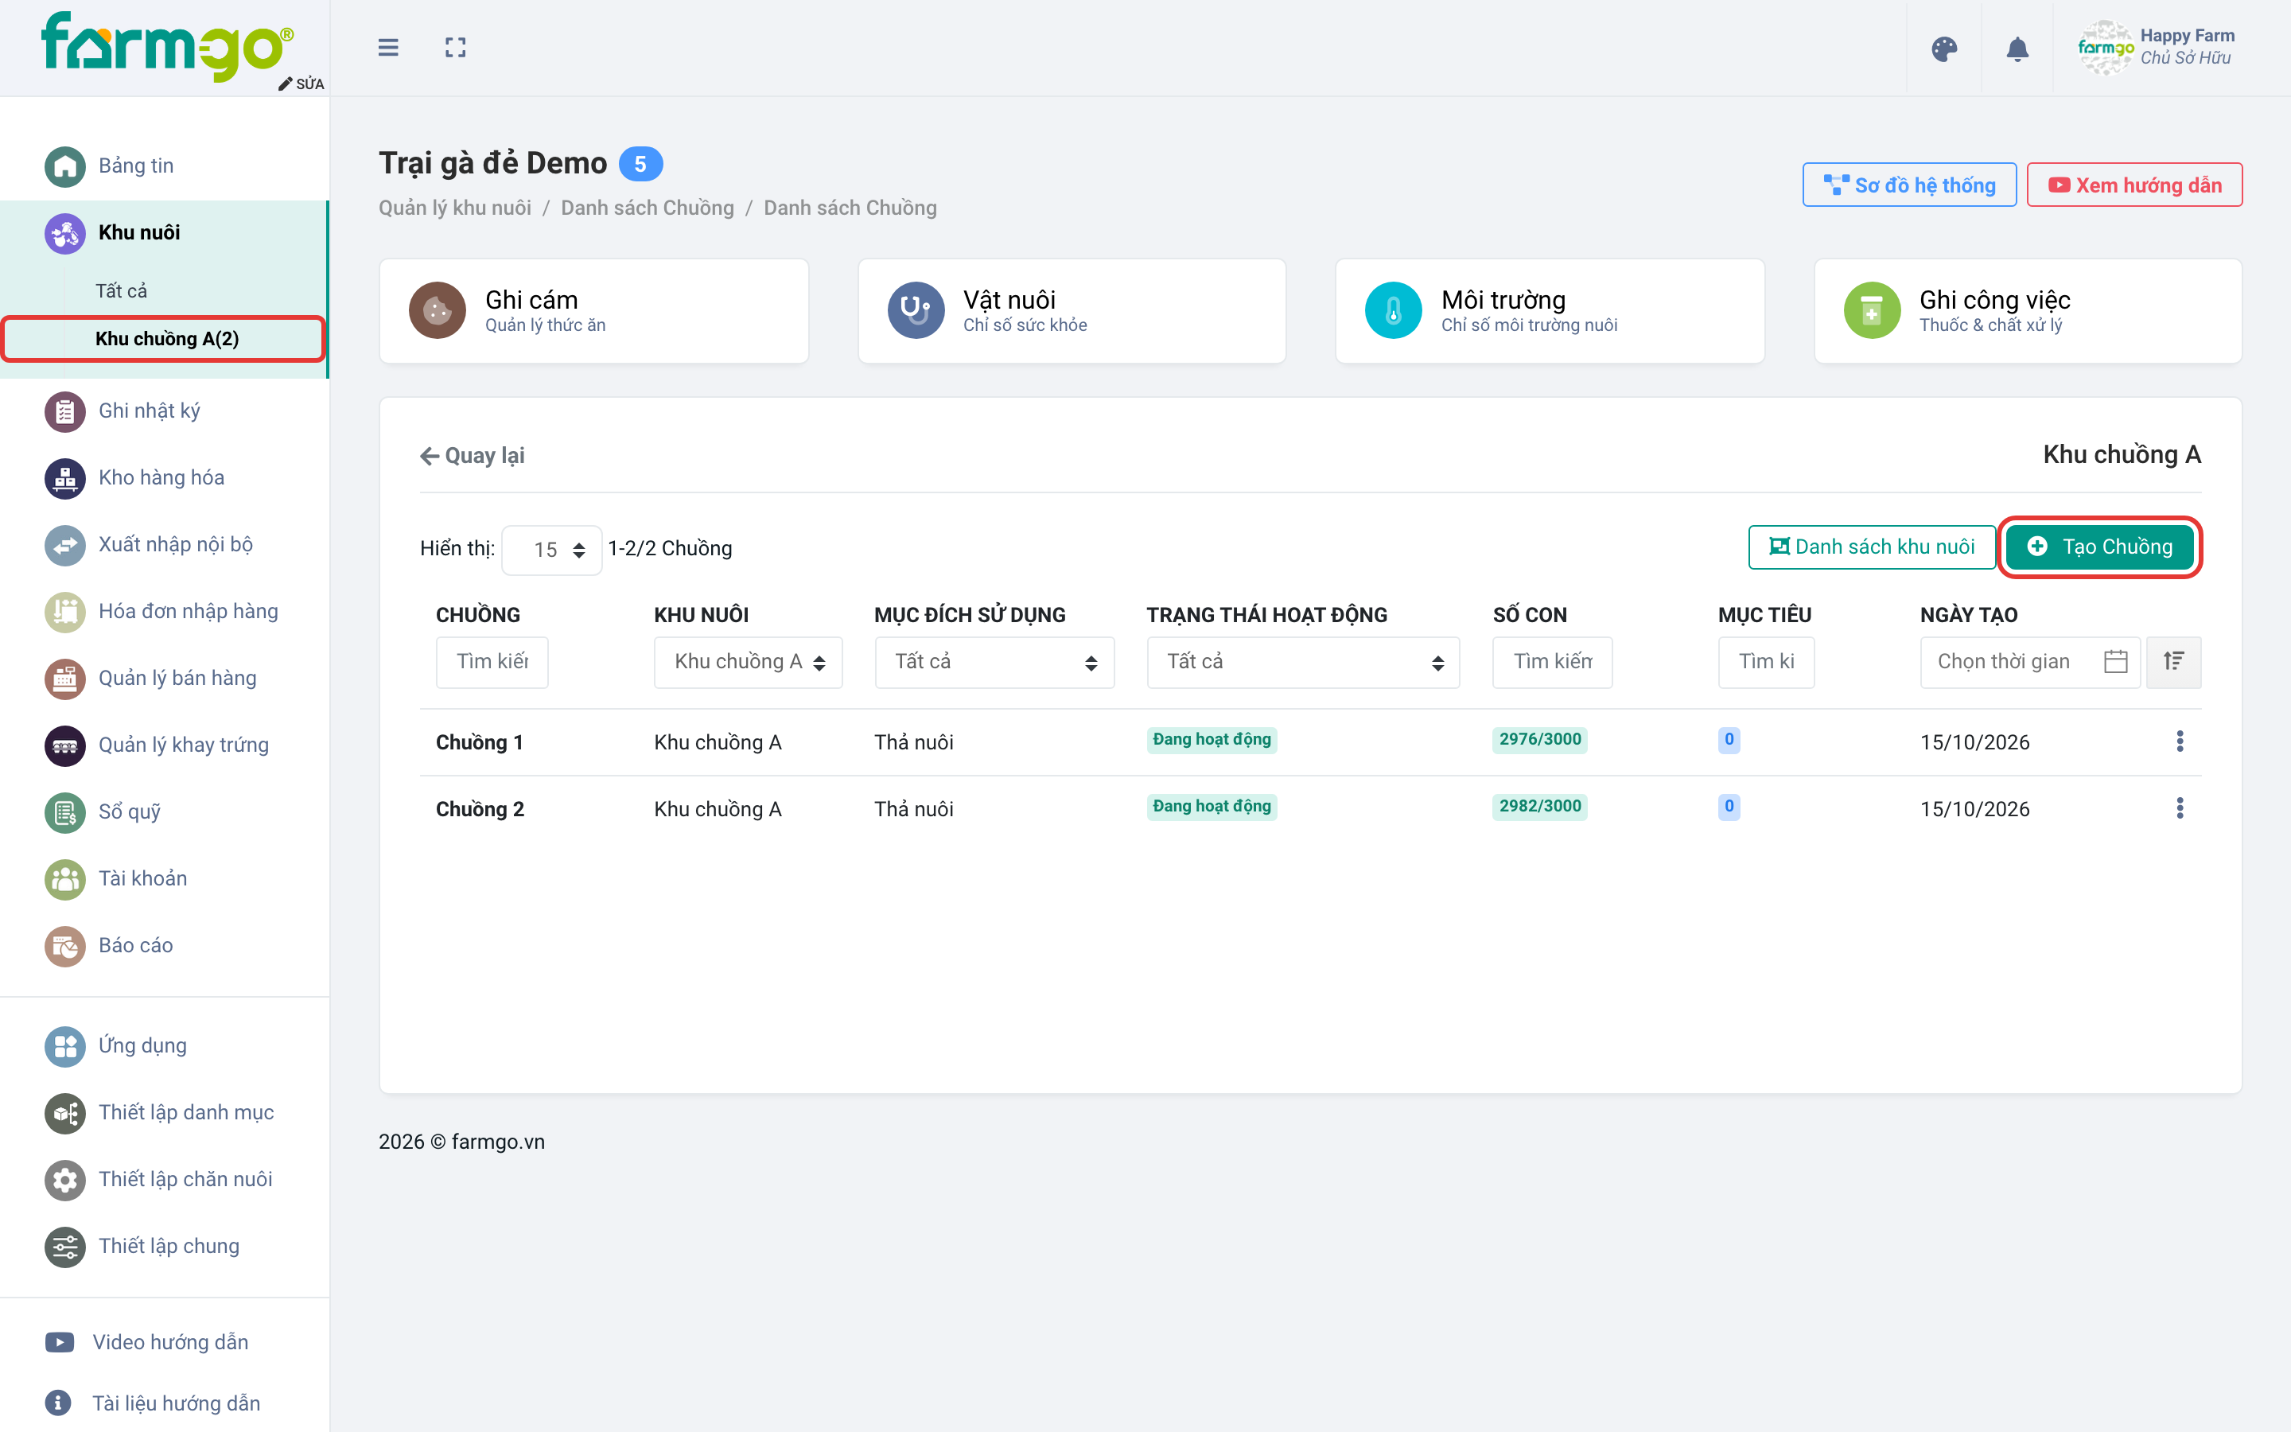Click the sort order icon button
Viewport: 2291px width, 1432px height.
(2173, 661)
